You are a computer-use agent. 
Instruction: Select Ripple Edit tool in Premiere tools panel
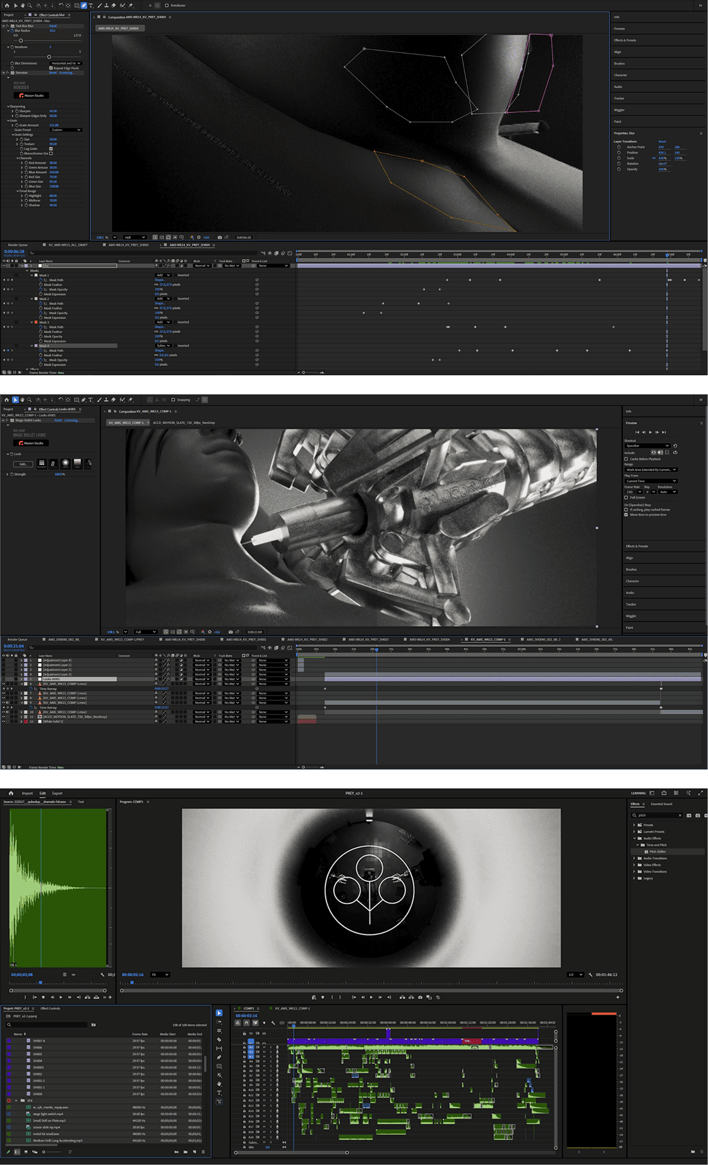tap(219, 1030)
